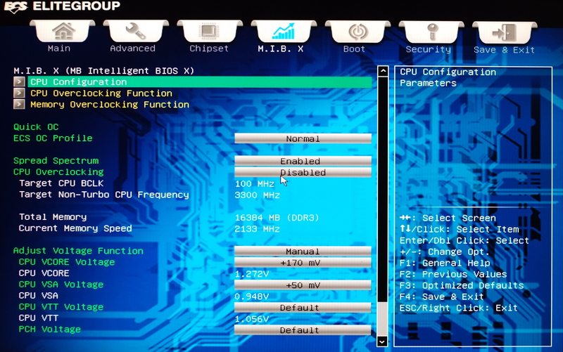Click the scrollbar down arrow
Image resolution: width=563 pixels, height=352 pixels.
[383, 341]
